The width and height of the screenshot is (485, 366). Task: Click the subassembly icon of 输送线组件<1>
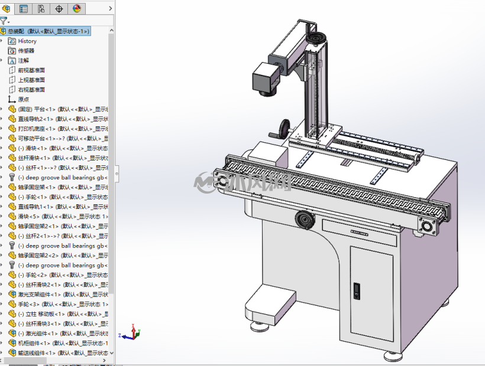click(12, 353)
